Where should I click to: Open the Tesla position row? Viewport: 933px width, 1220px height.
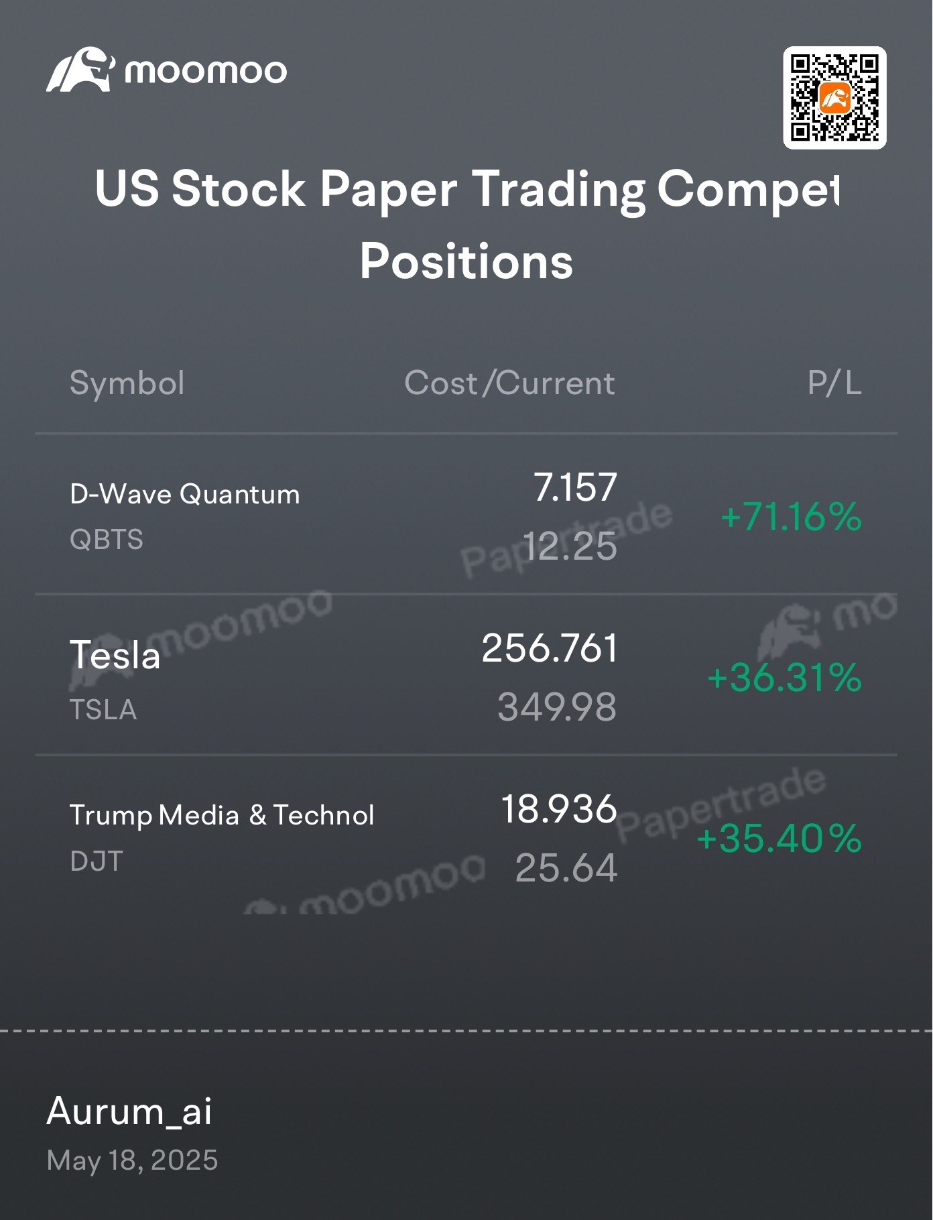(x=466, y=675)
